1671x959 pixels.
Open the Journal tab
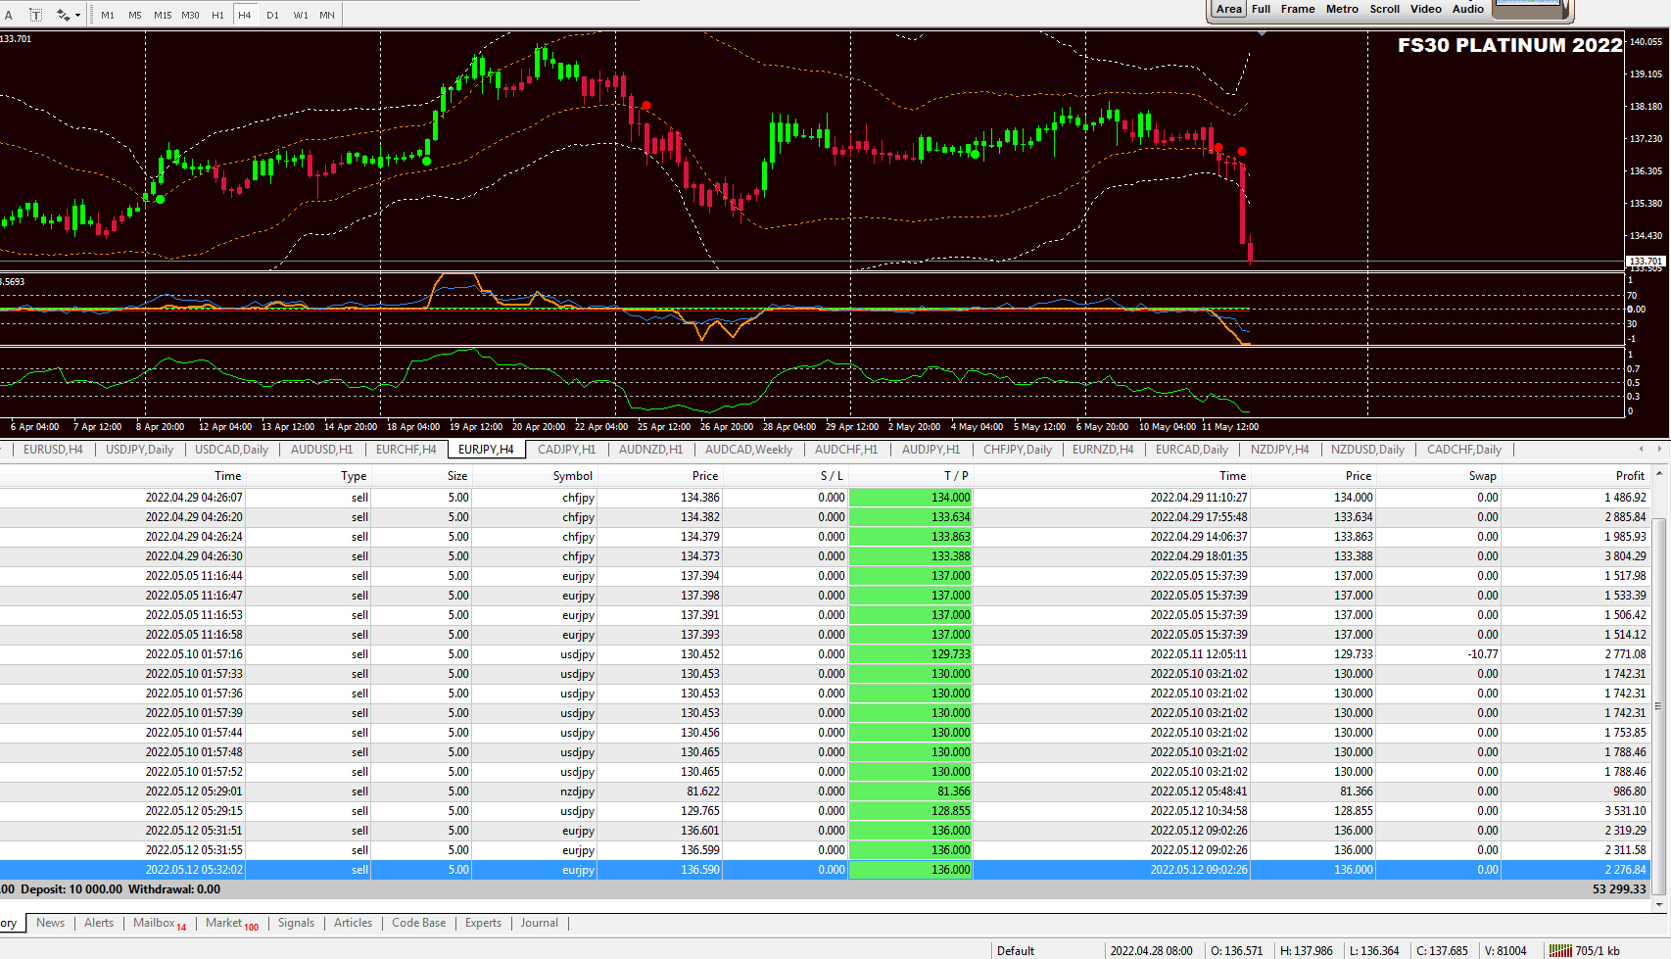(x=540, y=923)
